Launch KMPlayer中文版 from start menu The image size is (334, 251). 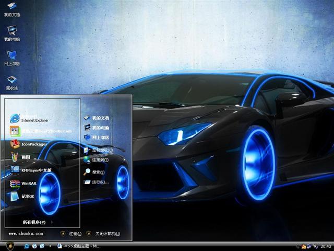(x=31, y=170)
